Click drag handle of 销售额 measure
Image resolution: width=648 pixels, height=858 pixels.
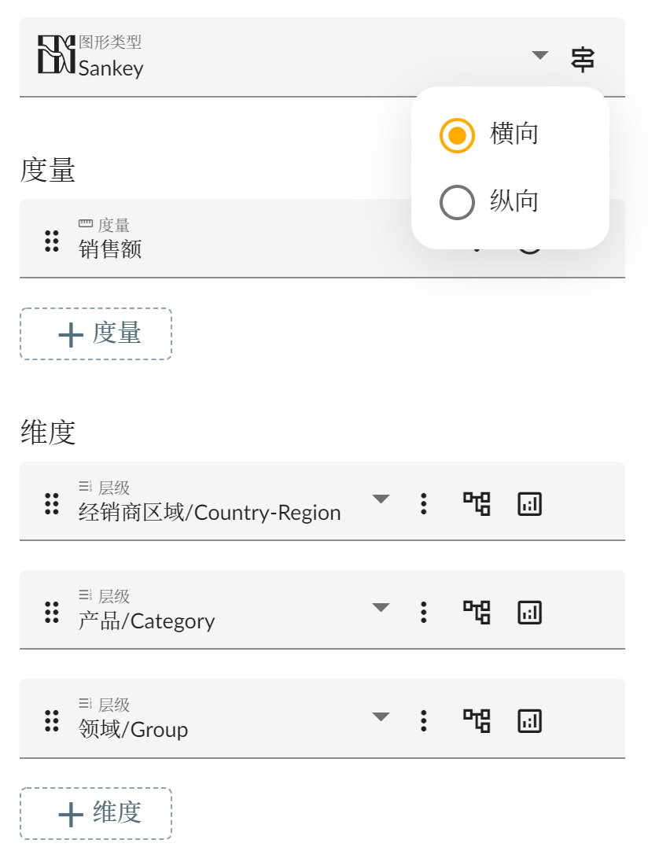pyautogui.click(x=52, y=241)
